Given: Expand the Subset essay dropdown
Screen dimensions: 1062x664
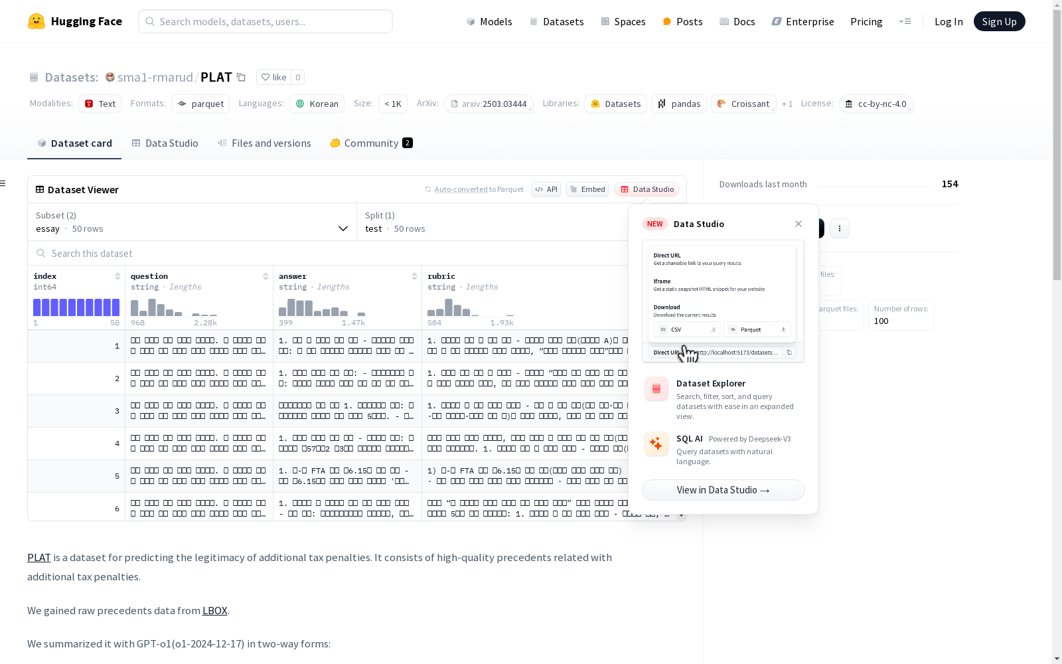Looking at the screenshot, I should pos(192,222).
